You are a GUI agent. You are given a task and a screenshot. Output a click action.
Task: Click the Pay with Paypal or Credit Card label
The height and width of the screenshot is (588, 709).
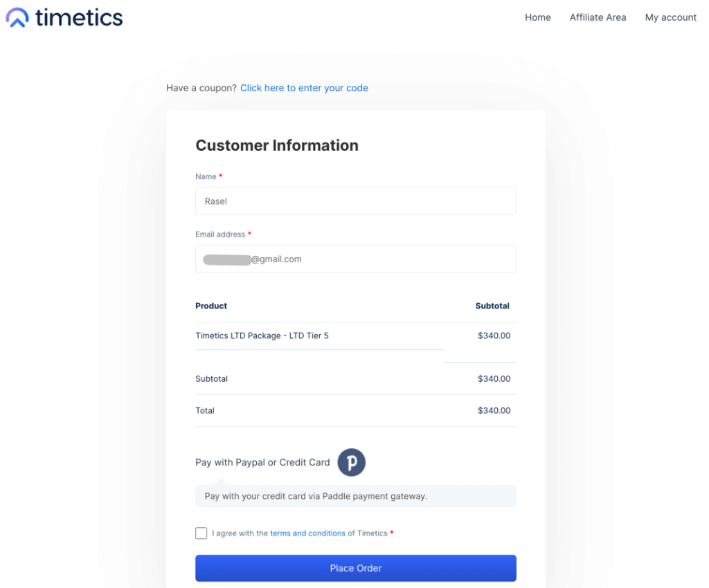tap(262, 462)
